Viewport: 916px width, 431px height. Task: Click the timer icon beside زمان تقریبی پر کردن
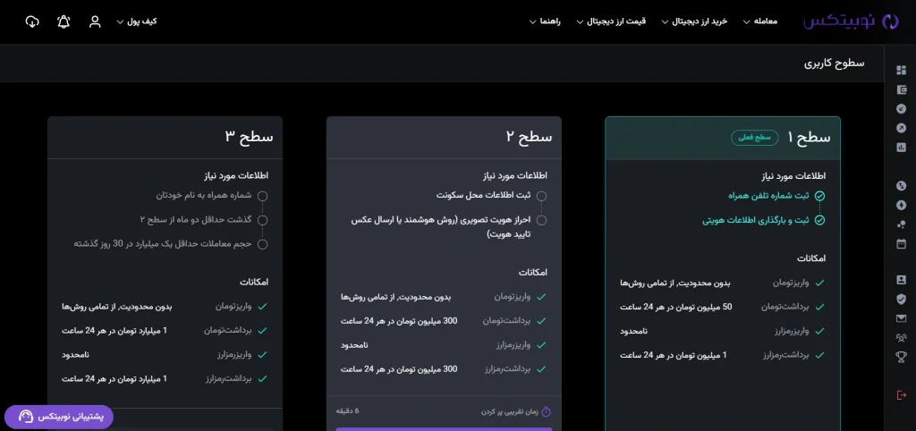click(547, 411)
